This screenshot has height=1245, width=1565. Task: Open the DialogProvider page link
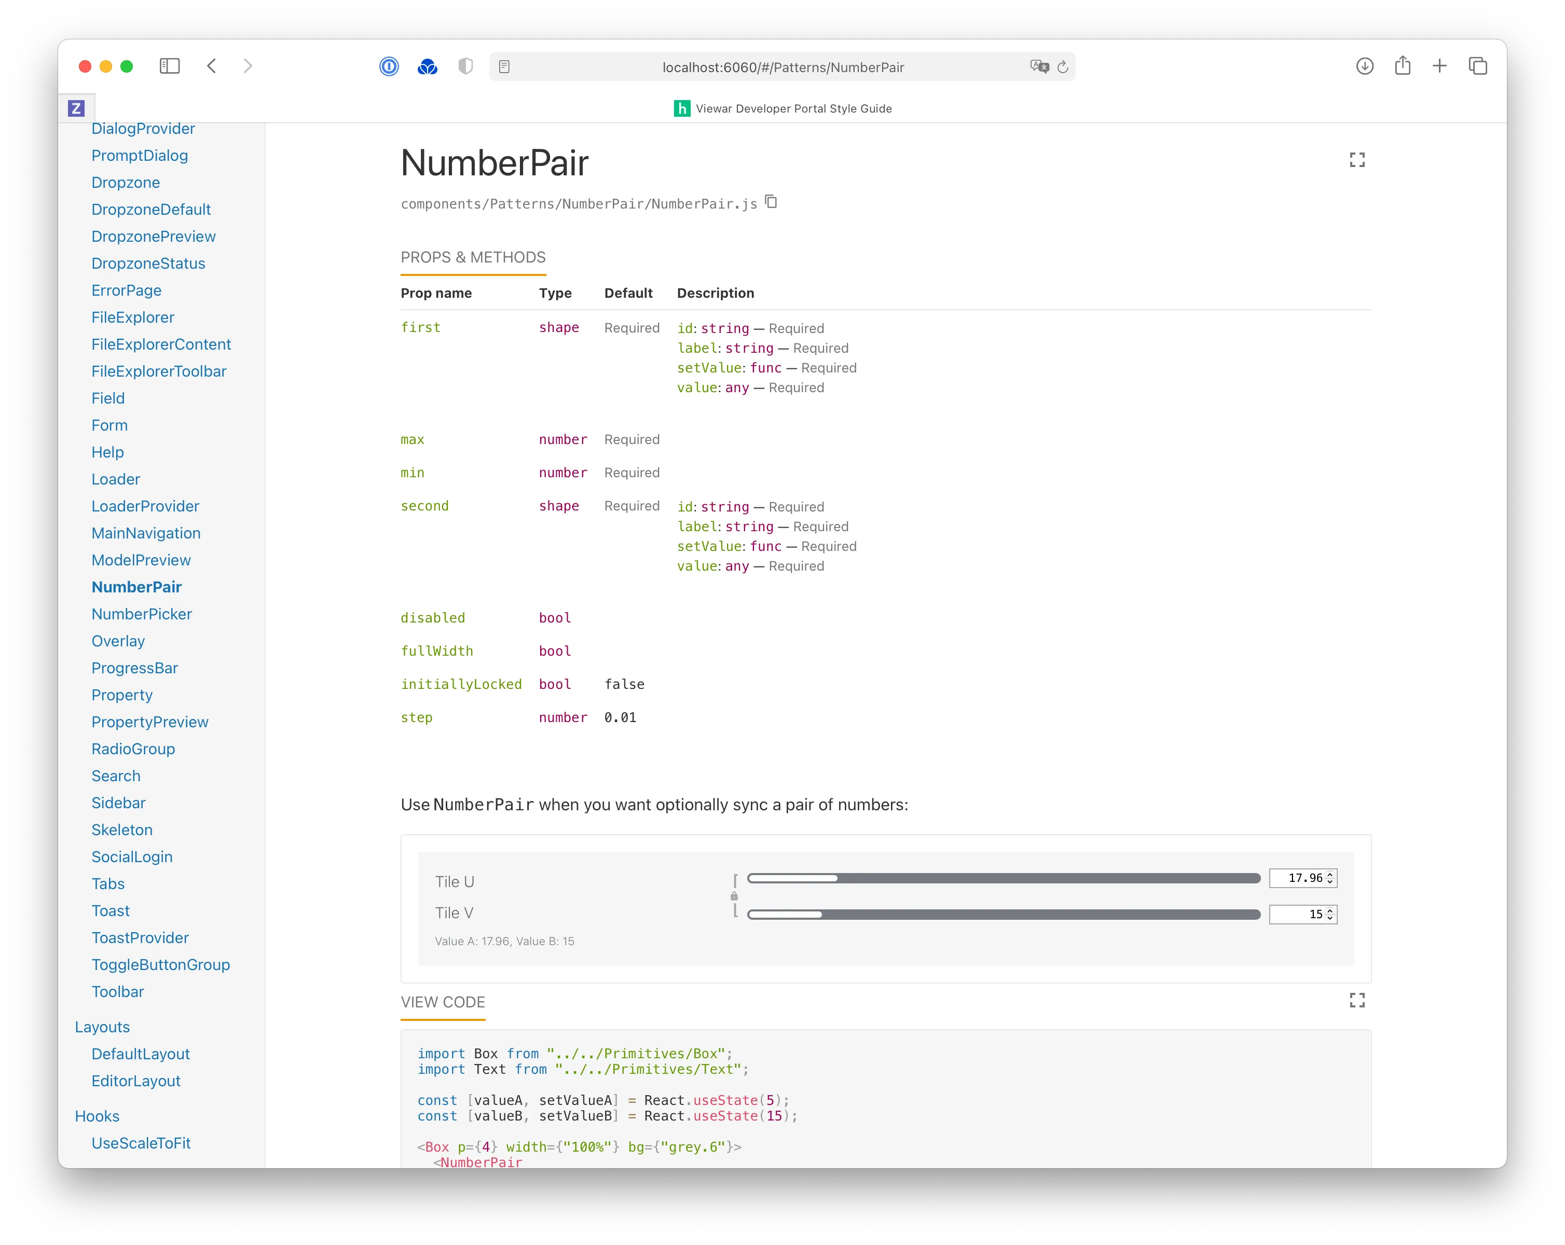pos(143,129)
